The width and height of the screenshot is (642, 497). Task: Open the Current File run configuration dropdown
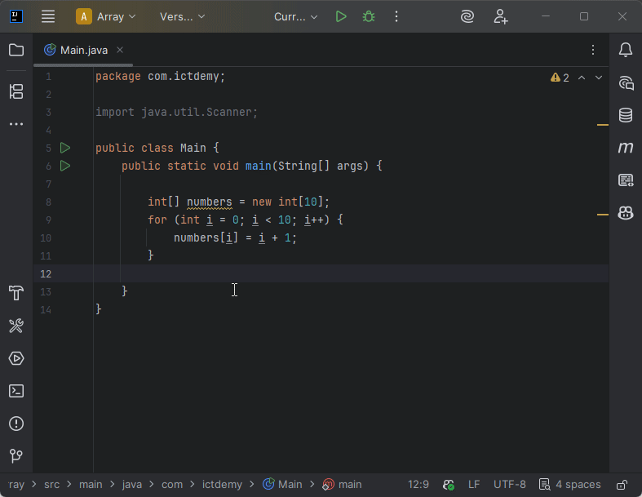pos(295,16)
